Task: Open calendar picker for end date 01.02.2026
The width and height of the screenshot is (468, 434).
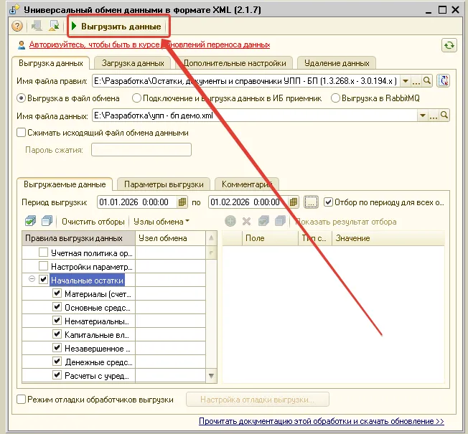Action: tap(293, 202)
